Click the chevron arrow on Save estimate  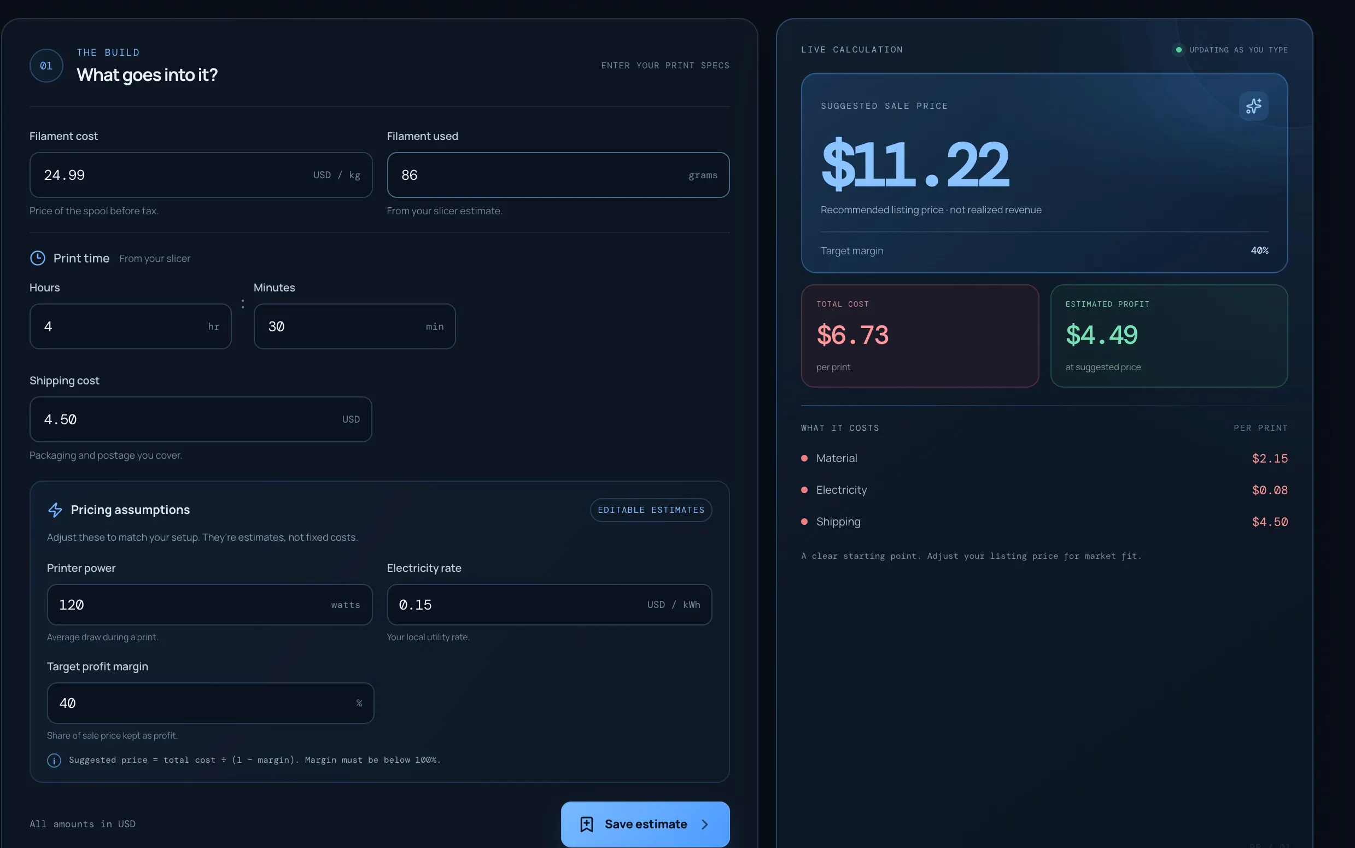point(705,824)
